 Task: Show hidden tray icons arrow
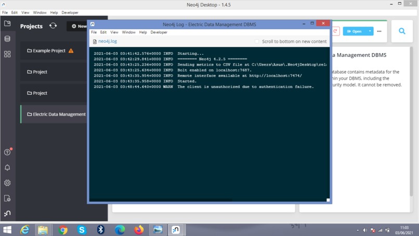[358, 230]
